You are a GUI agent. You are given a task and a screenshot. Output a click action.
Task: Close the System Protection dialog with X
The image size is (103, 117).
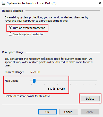(100, 3)
